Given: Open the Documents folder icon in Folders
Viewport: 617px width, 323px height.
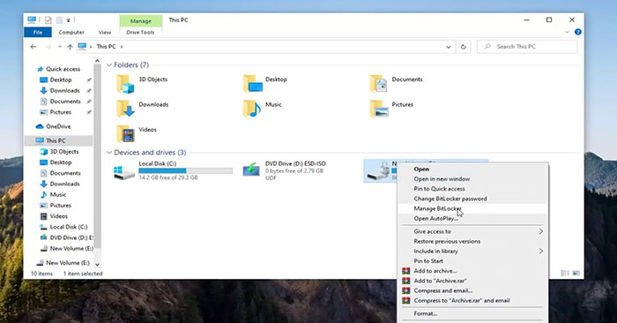Looking at the screenshot, I should click(x=378, y=84).
